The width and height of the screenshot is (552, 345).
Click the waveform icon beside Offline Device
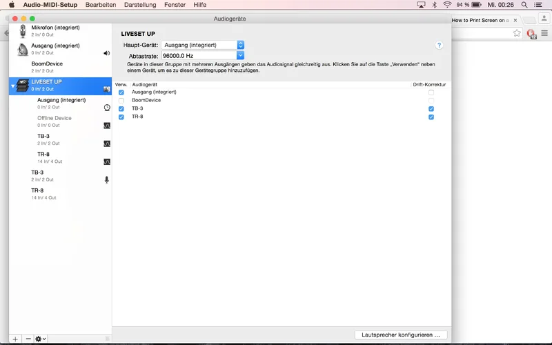pyautogui.click(x=107, y=126)
